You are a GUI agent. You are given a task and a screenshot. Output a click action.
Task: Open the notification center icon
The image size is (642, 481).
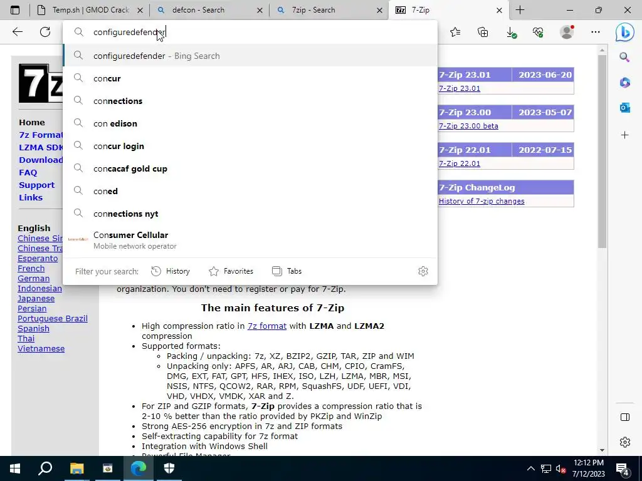click(x=623, y=469)
